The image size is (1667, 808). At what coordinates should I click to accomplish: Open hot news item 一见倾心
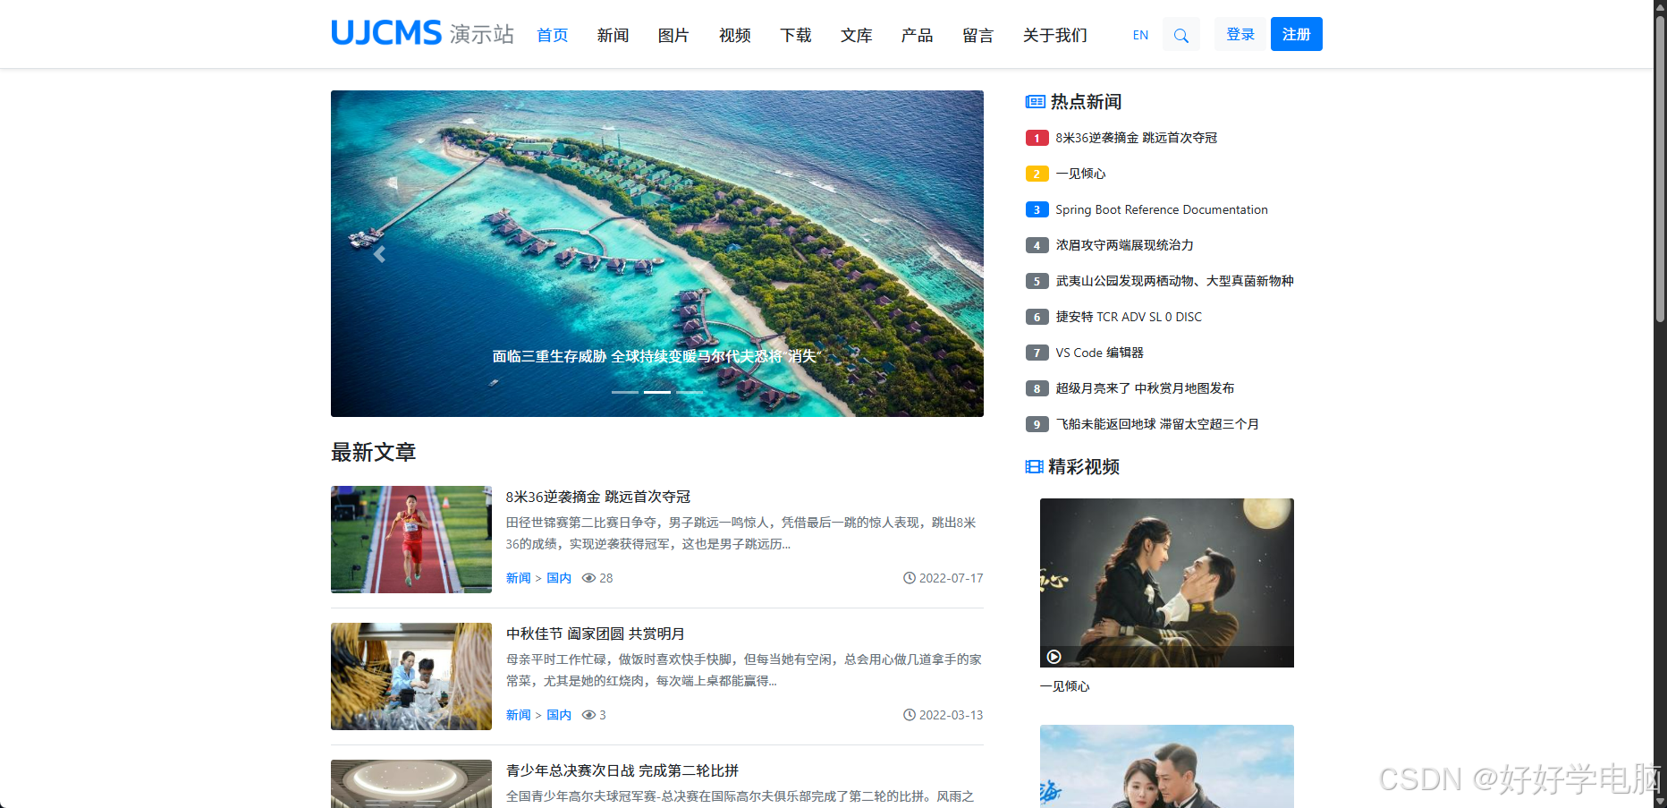pyautogui.click(x=1080, y=174)
